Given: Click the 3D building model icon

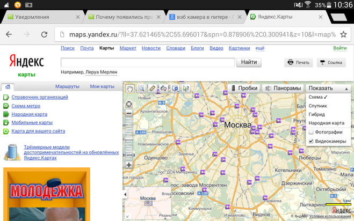Looking at the screenshot, I should pos(12,152).
